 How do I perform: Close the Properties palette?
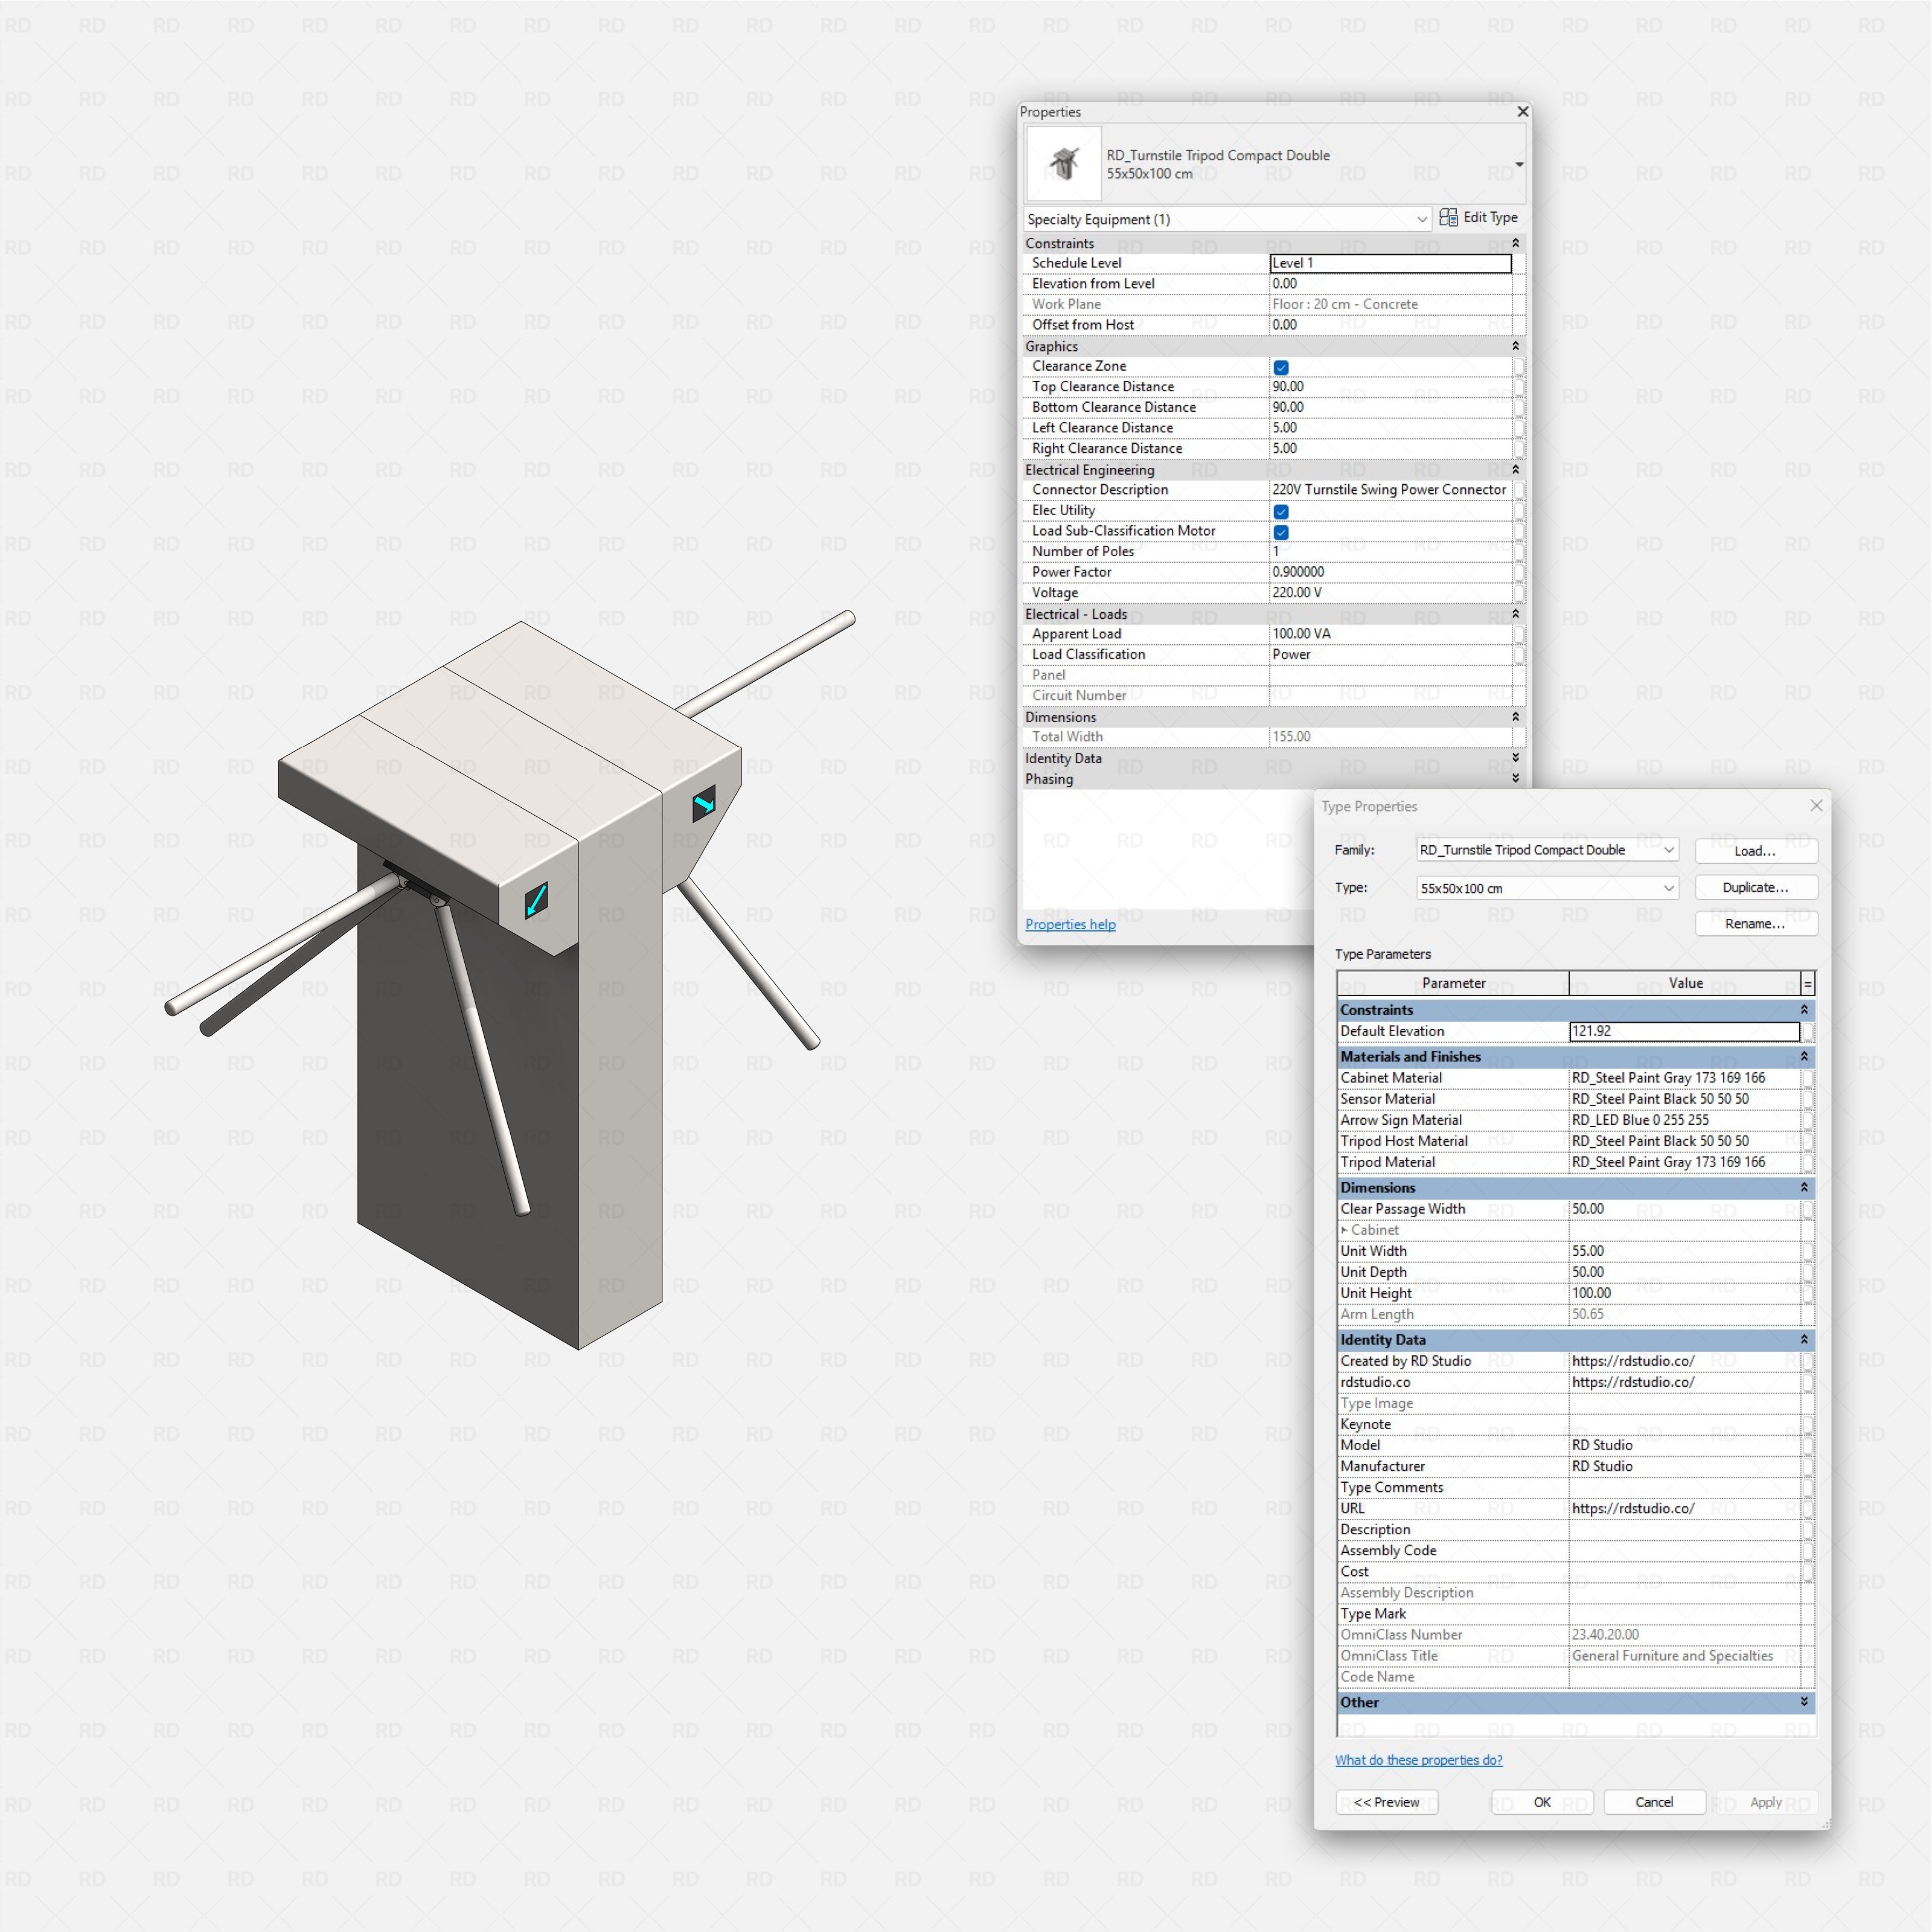(x=1522, y=112)
